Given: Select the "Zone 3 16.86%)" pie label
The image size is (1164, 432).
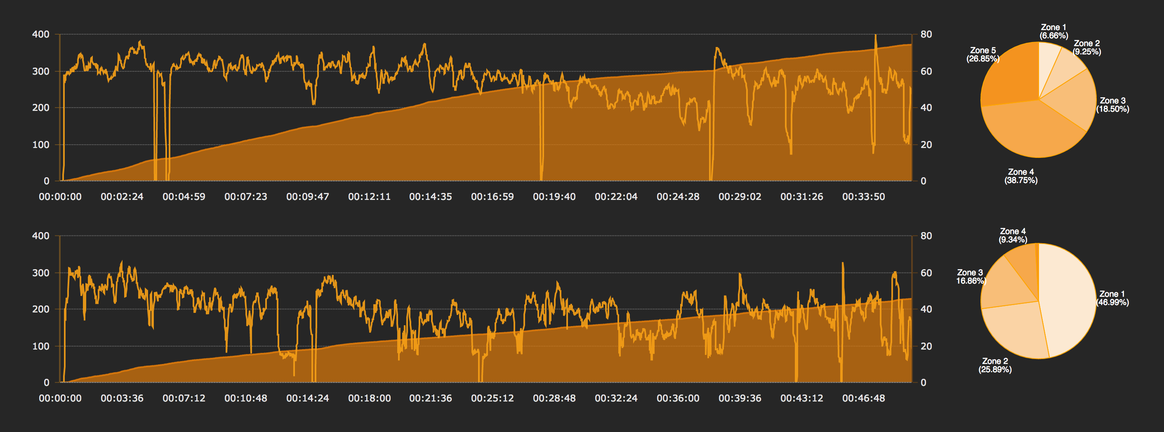Looking at the screenshot, I should point(971,277).
